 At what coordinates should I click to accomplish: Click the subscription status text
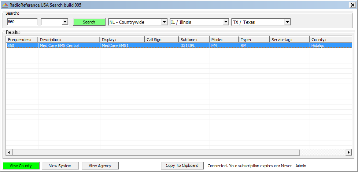tap(256, 166)
